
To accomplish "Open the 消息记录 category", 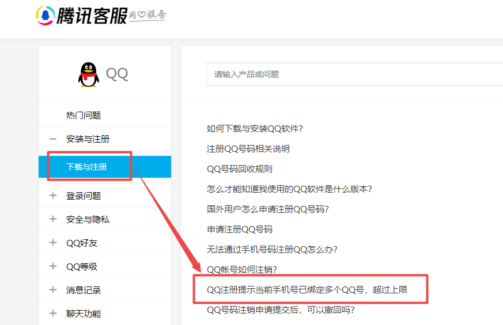I will [84, 290].
